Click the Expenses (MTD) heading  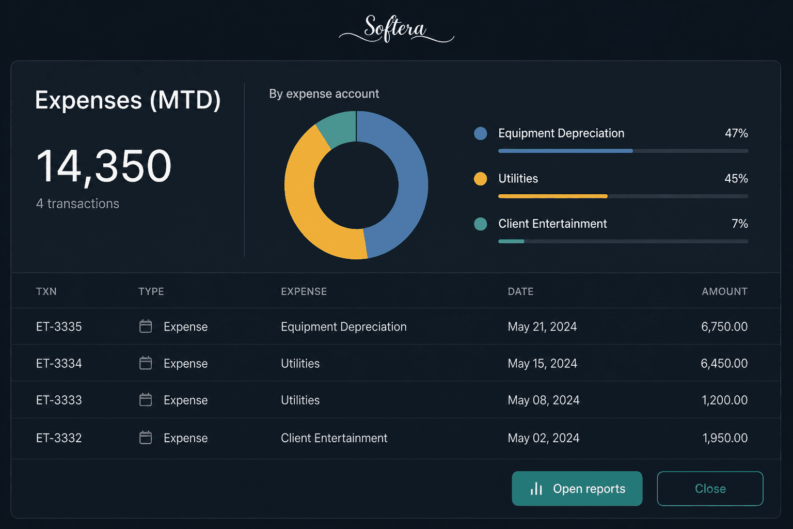click(128, 100)
